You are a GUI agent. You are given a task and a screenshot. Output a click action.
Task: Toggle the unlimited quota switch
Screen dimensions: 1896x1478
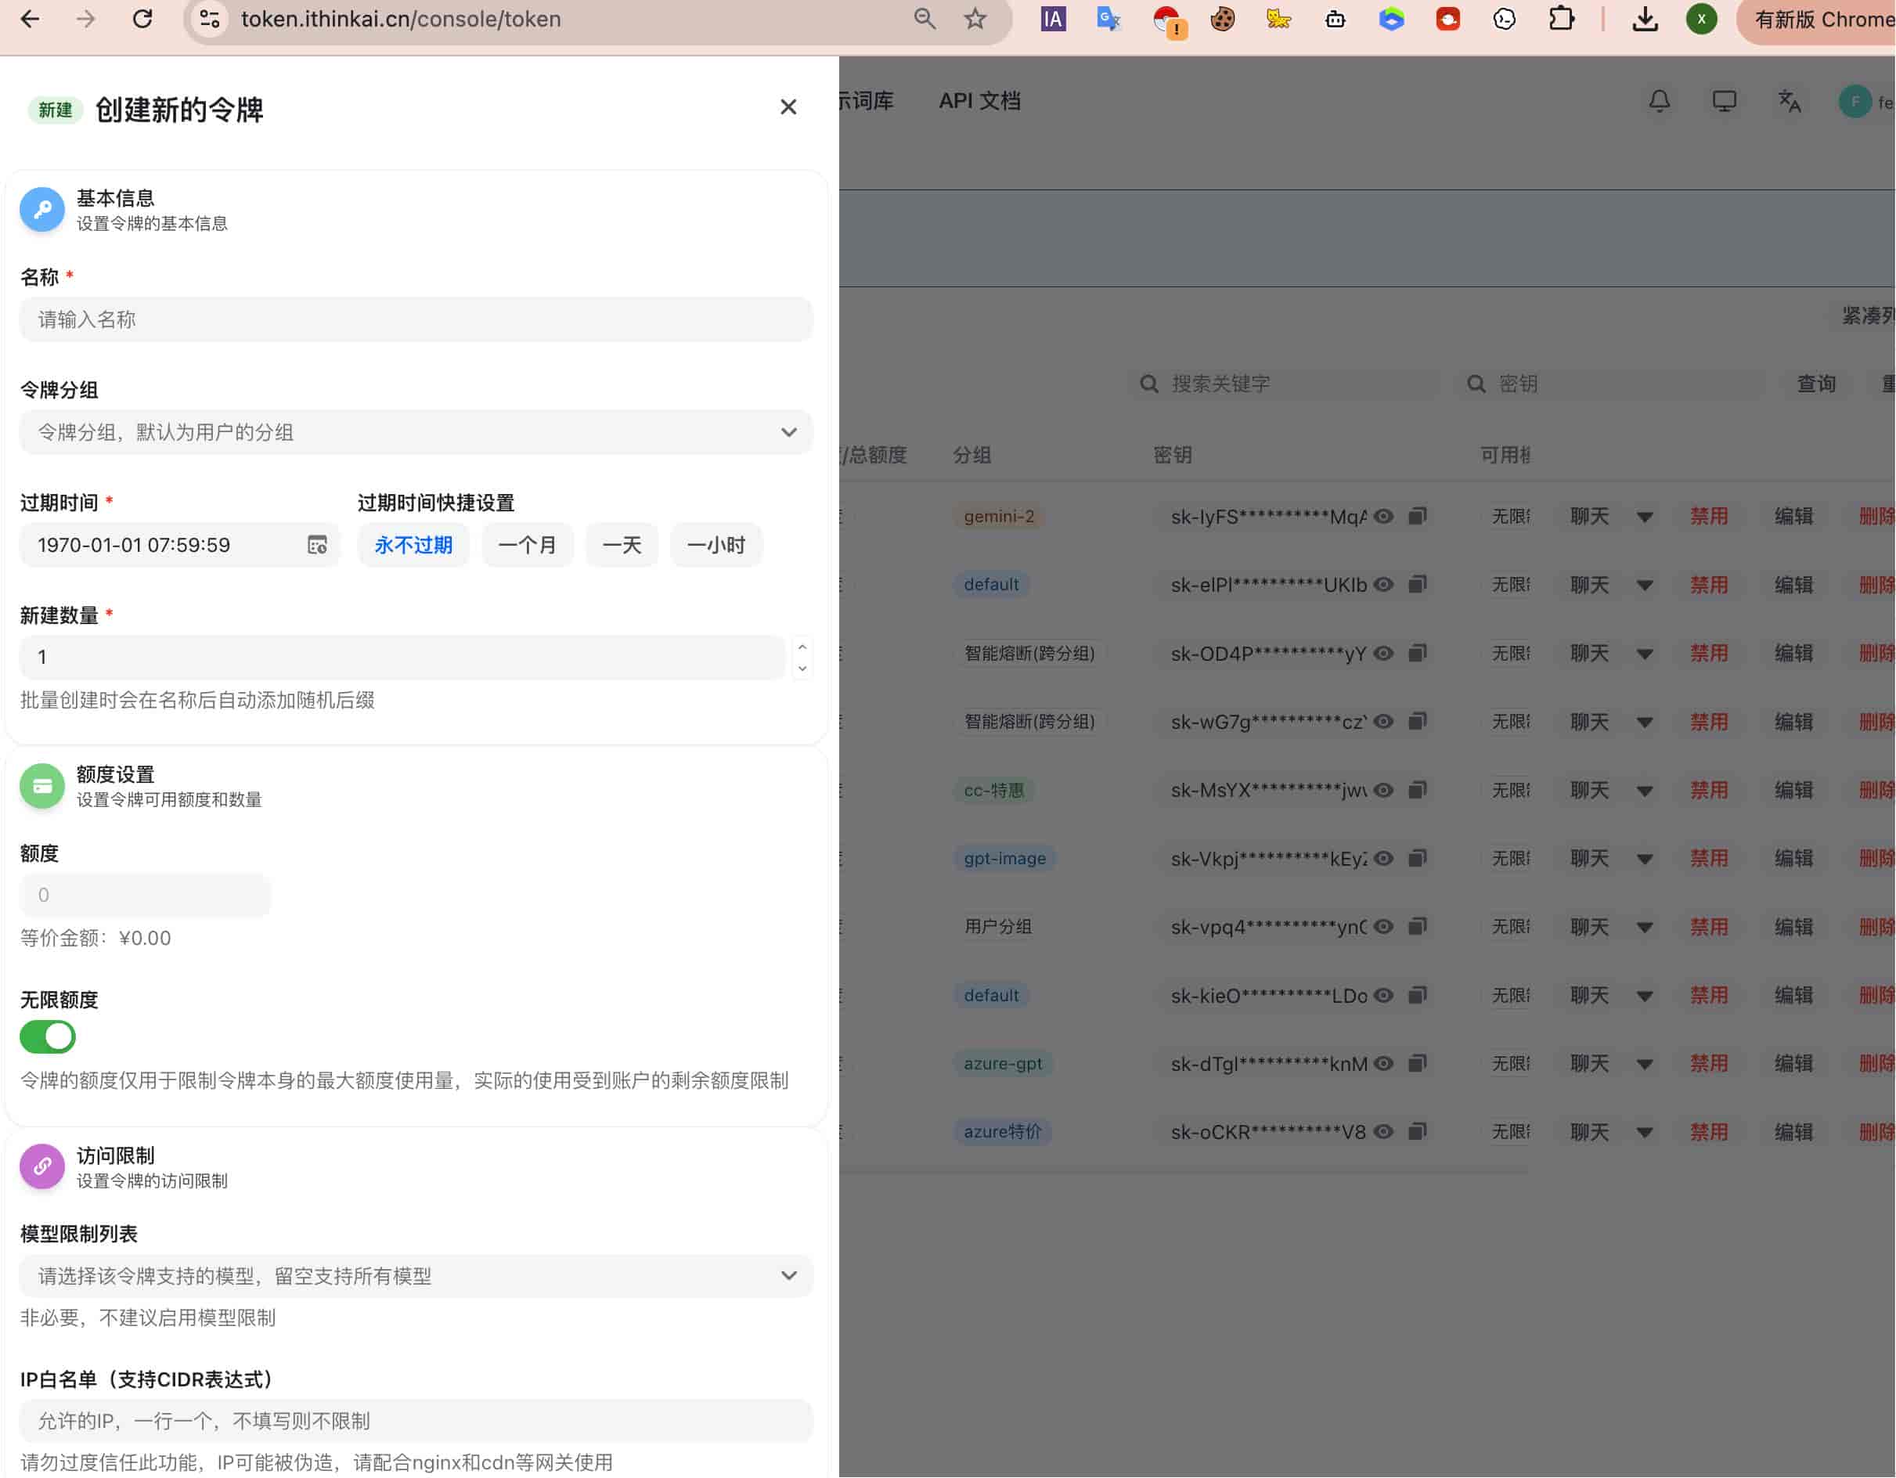tap(48, 1036)
